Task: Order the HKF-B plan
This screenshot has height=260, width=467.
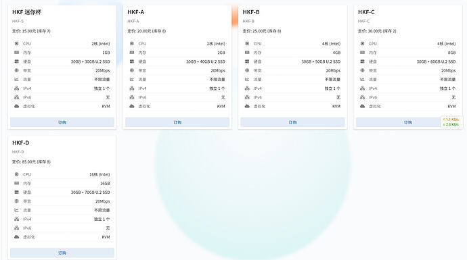Action: coord(292,122)
